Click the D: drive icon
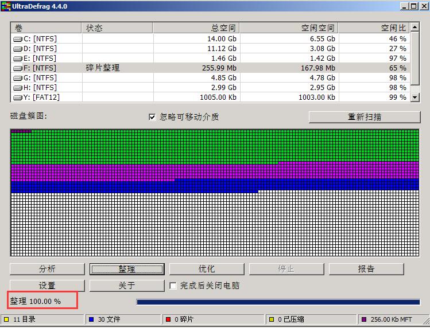 pyautogui.click(x=18, y=49)
